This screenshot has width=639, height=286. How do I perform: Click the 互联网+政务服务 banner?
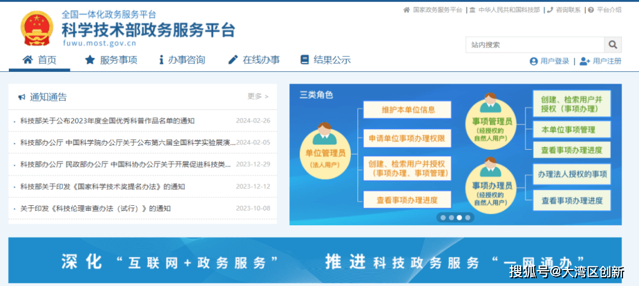(315, 261)
